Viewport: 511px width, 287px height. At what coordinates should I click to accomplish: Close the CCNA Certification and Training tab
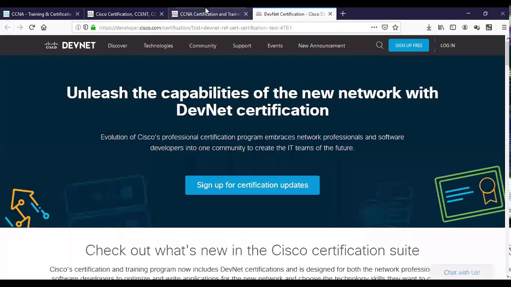pos(246,14)
